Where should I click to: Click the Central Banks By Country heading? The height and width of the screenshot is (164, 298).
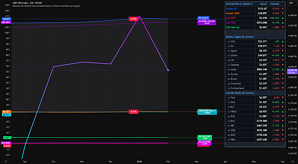(x=240, y=93)
